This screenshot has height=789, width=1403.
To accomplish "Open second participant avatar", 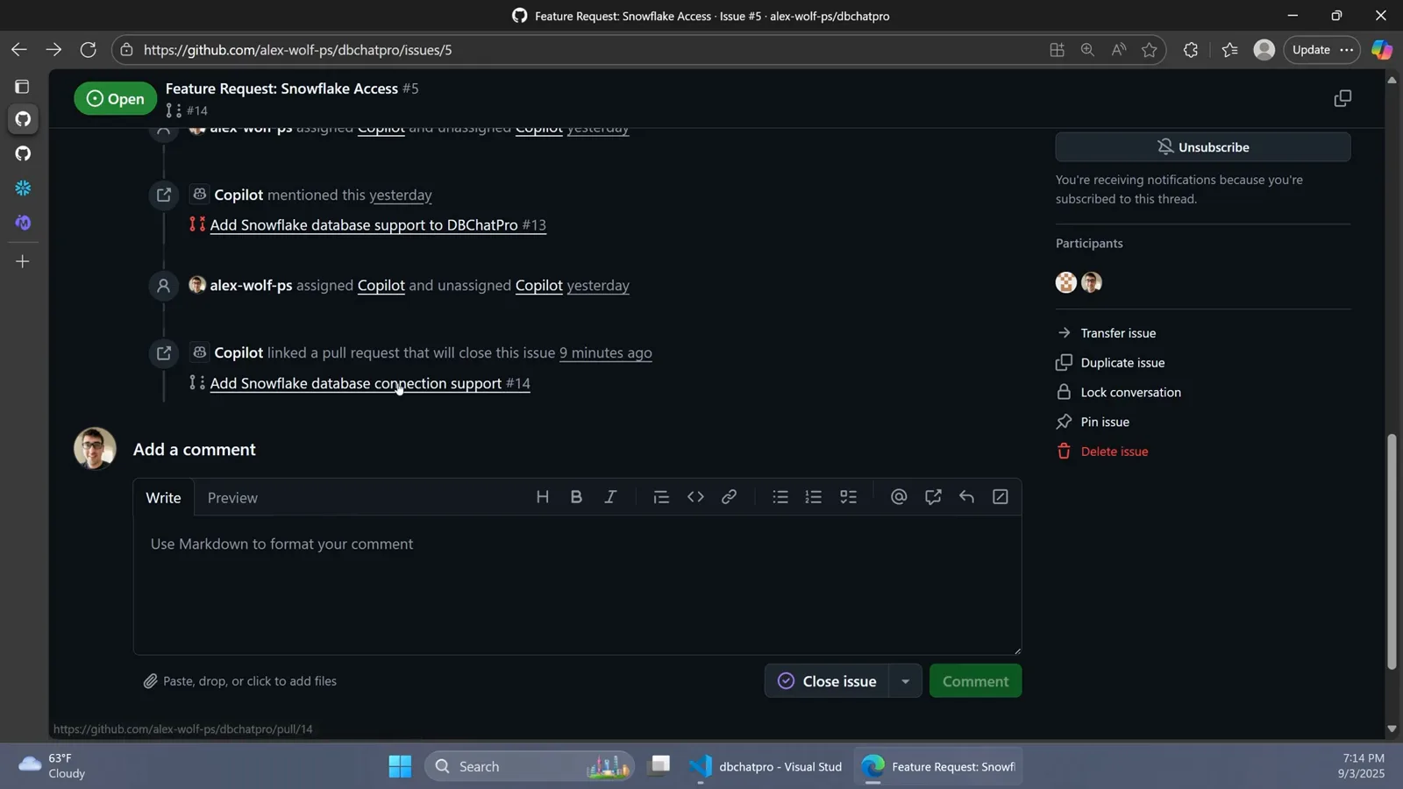I will pos(1092,282).
